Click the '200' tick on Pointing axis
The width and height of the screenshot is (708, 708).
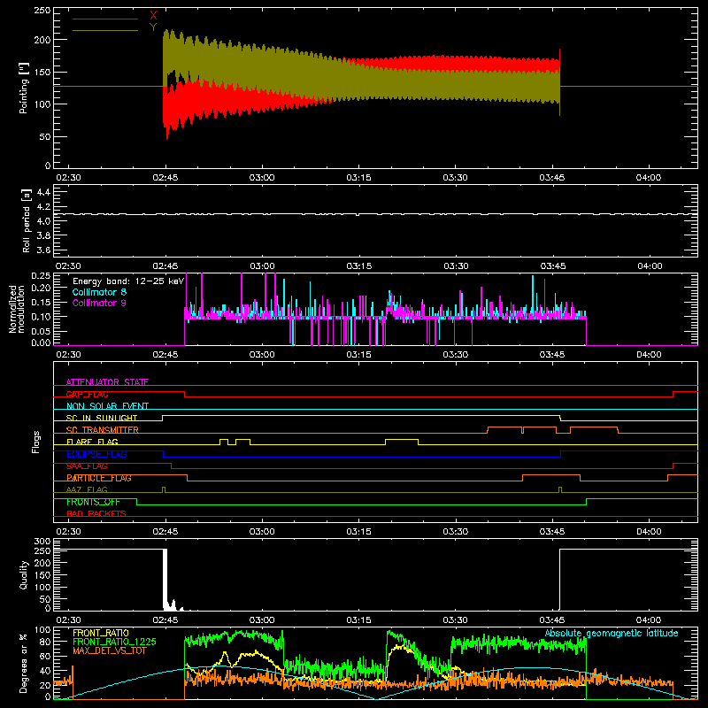[x=42, y=40]
